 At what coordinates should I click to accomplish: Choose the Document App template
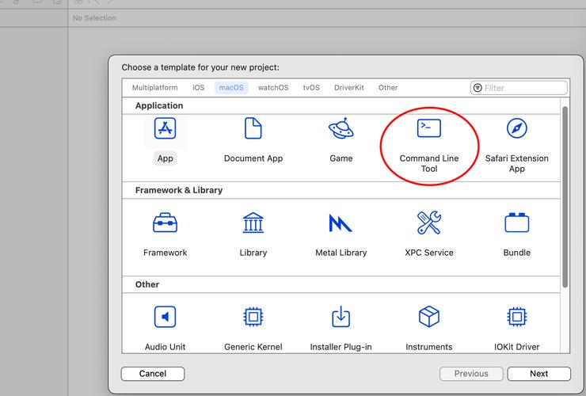[253, 129]
